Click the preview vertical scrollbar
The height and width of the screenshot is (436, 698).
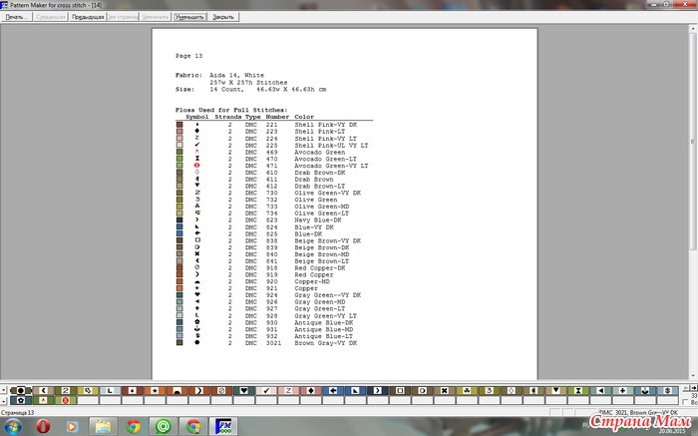pos(693,201)
